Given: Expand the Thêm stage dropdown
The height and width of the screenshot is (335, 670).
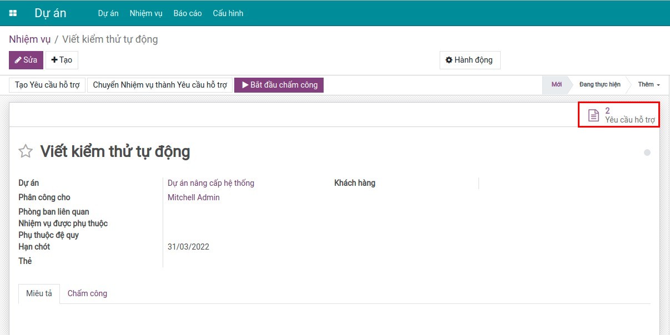Looking at the screenshot, I should coord(648,85).
